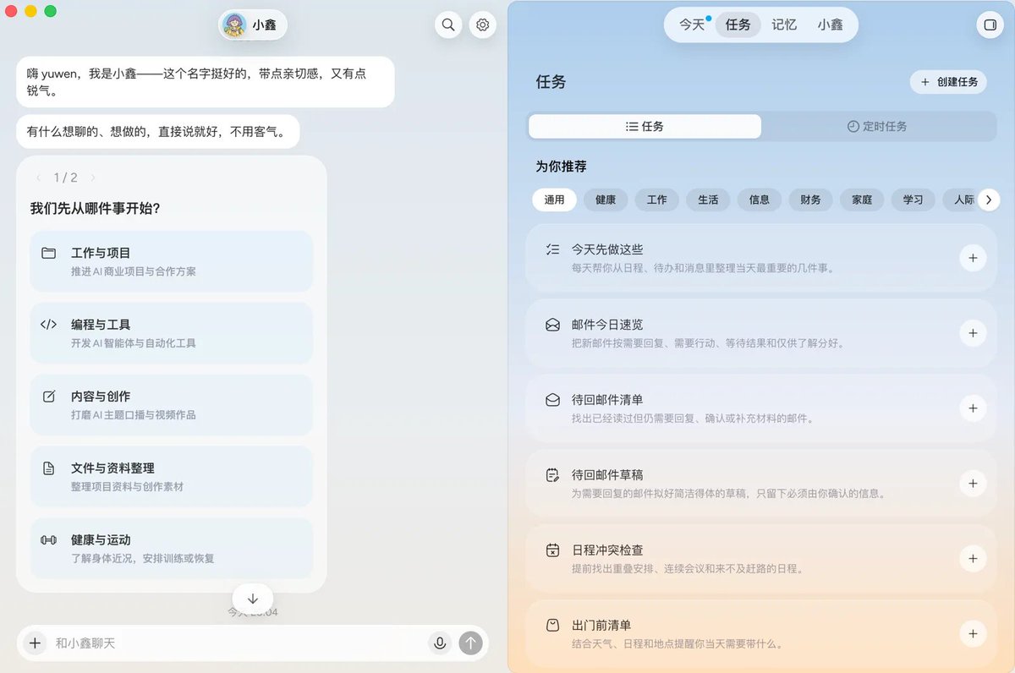Select the 通用 category chip
Image resolution: width=1015 pixels, height=673 pixels.
[x=555, y=200]
